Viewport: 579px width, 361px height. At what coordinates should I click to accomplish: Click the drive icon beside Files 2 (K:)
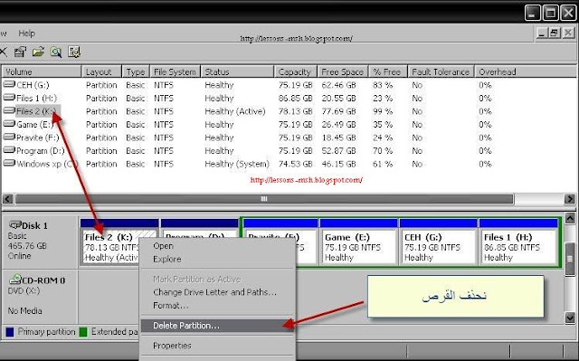[9, 110]
